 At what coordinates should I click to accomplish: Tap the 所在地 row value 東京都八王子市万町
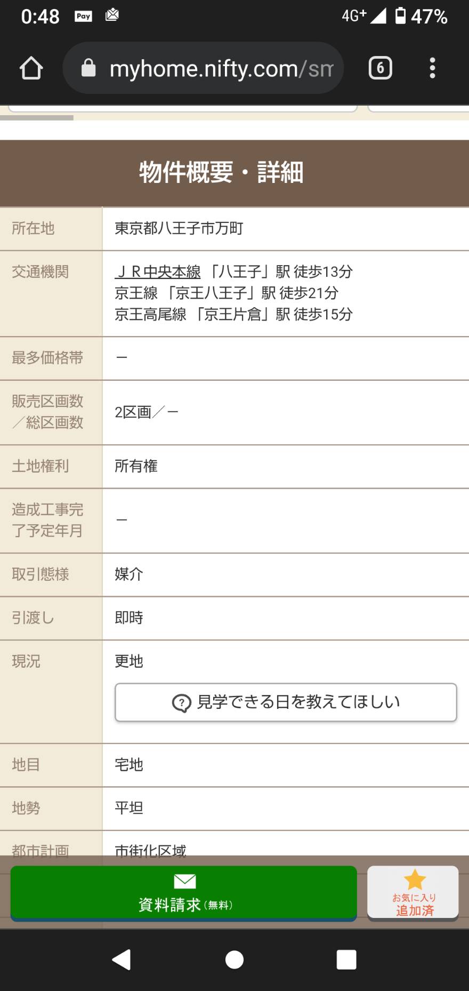(179, 228)
